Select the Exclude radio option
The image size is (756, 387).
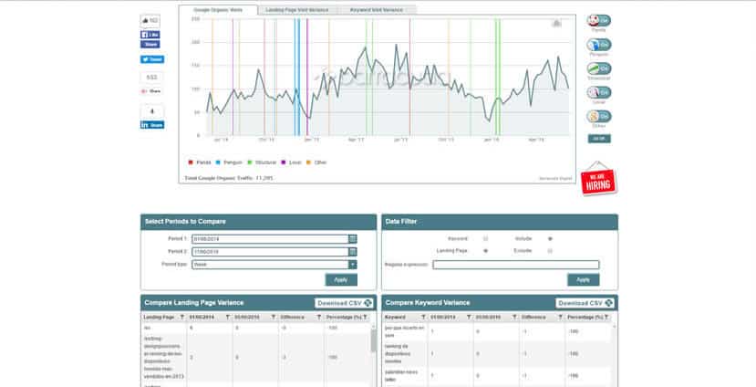[x=550, y=251]
